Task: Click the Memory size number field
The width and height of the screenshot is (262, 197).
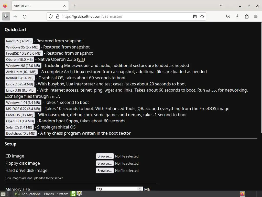Action: (x=119, y=189)
